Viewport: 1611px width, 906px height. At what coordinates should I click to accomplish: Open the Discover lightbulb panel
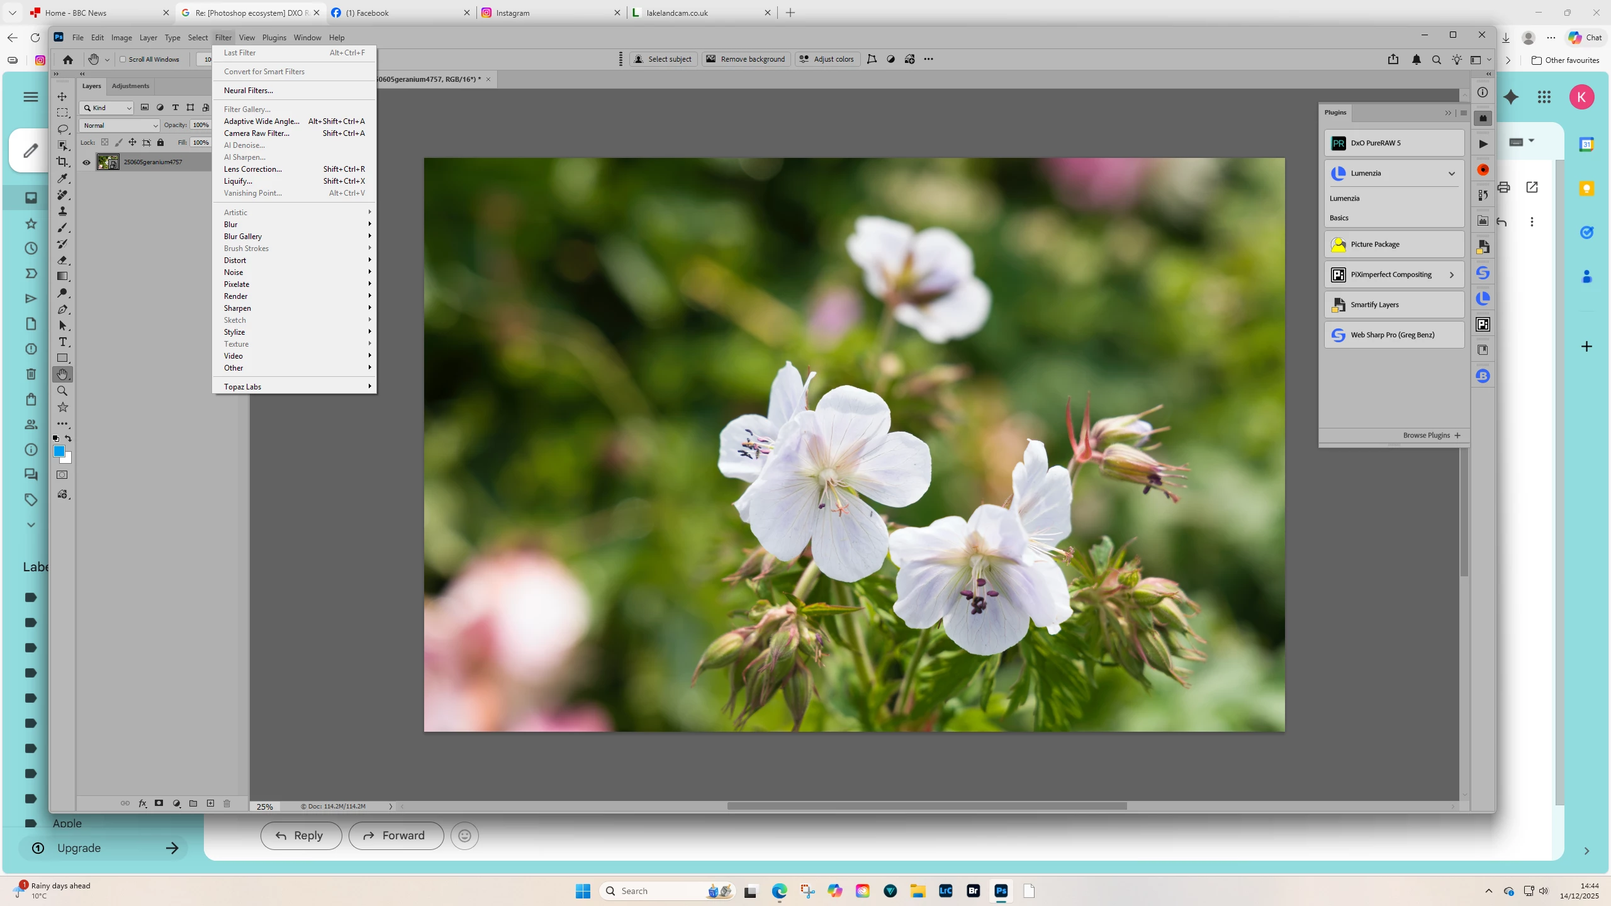click(x=1457, y=59)
